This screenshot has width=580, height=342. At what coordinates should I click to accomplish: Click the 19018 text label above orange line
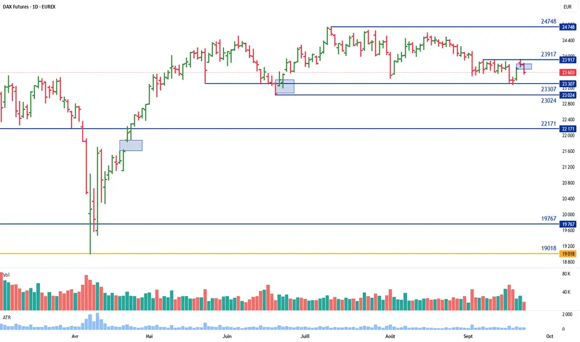[548, 248]
